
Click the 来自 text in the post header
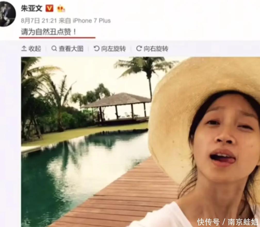click(65, 21)
